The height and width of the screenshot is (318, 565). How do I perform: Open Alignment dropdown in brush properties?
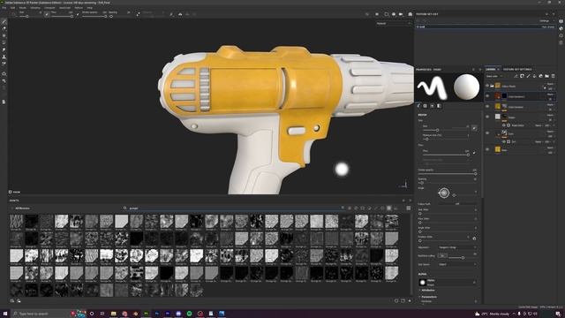point(457,247)
